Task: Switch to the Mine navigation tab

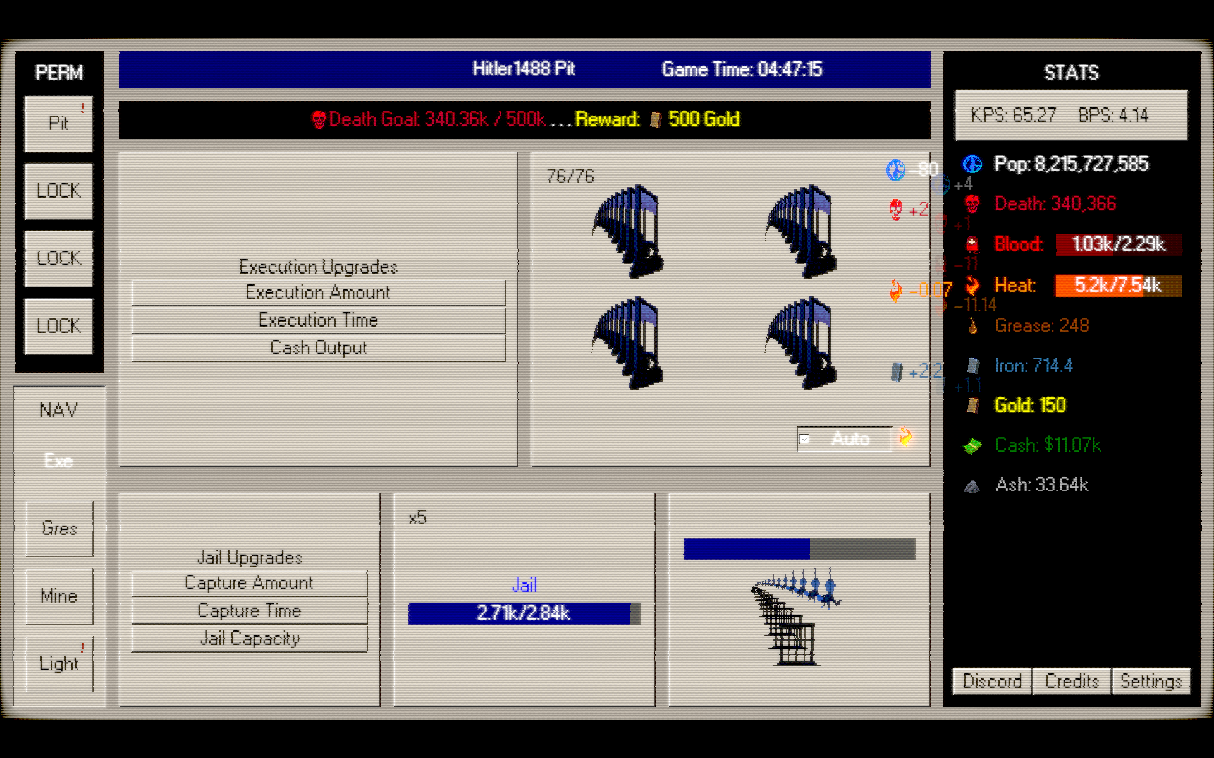Action: tap(59, 596)
